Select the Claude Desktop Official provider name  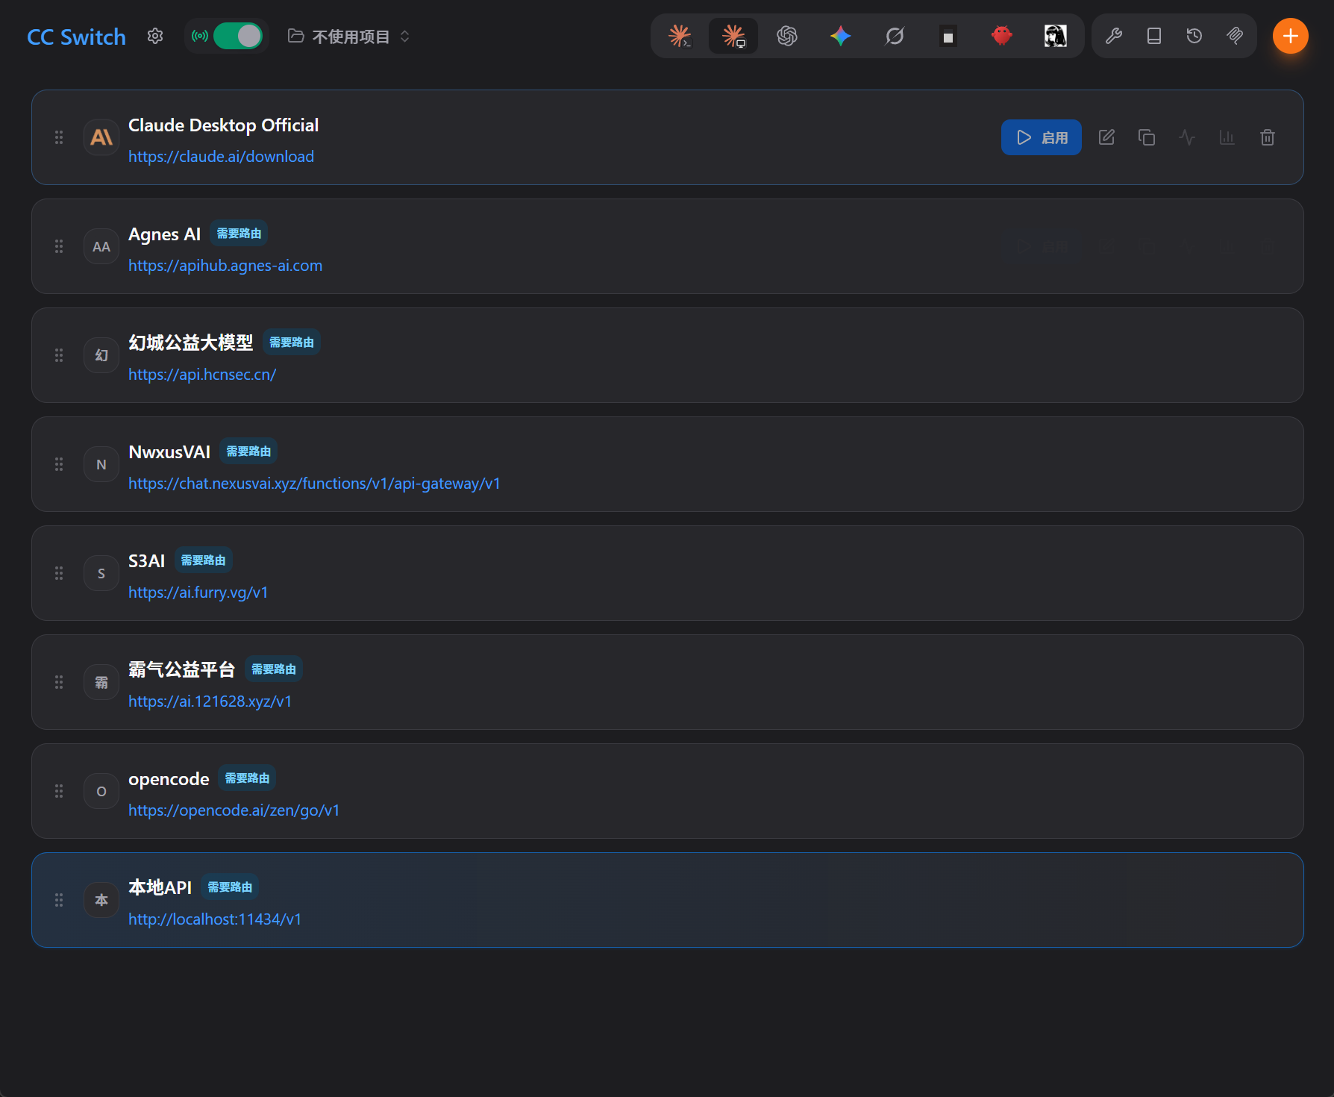click(223, 125)
